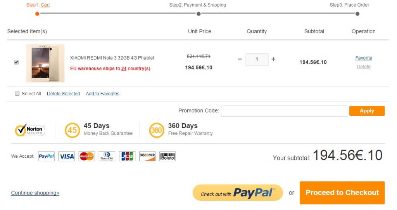Enable the Select All checkbox
Screen dimensions: 397x210
[x=17, y=93]
